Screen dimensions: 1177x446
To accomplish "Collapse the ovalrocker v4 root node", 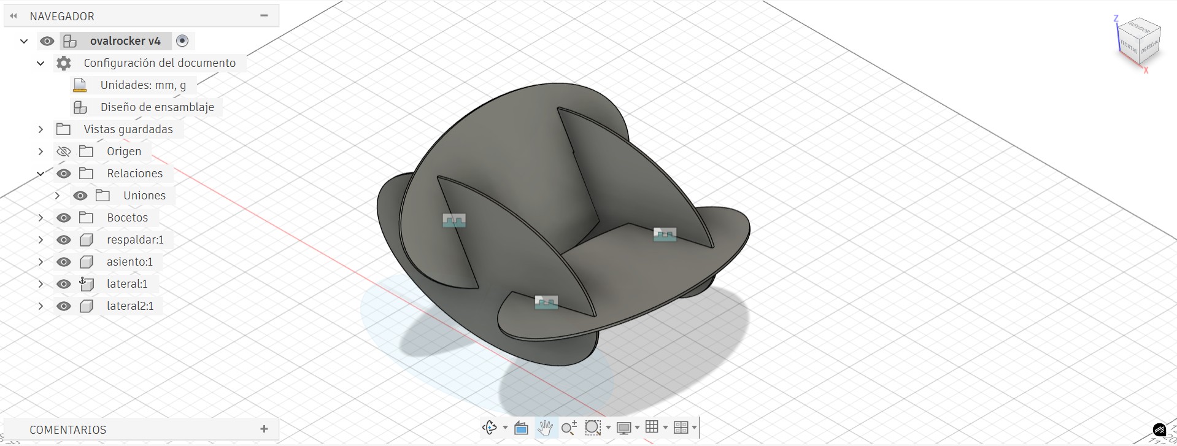I will click(24, 41).
